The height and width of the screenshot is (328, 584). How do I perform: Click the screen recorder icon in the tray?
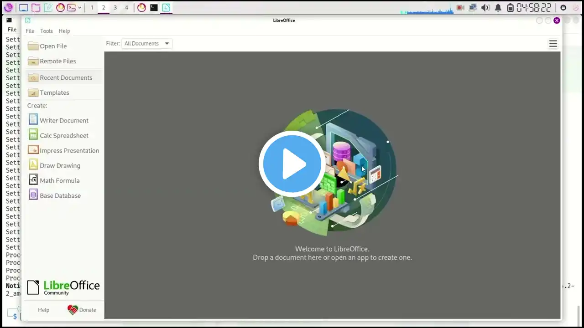(460, 8)
